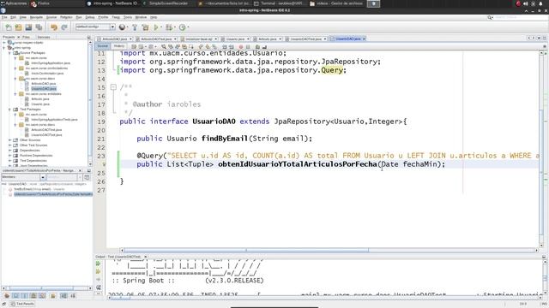The image size is (549, 308).
Task: Expand the Other Sources node
Action: (9, 140)
